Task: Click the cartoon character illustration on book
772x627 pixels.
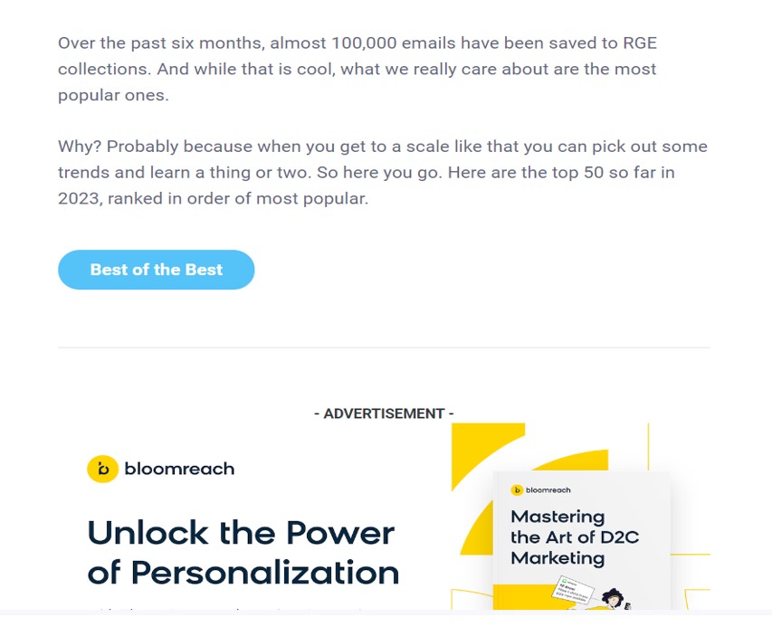Action: 615,598
